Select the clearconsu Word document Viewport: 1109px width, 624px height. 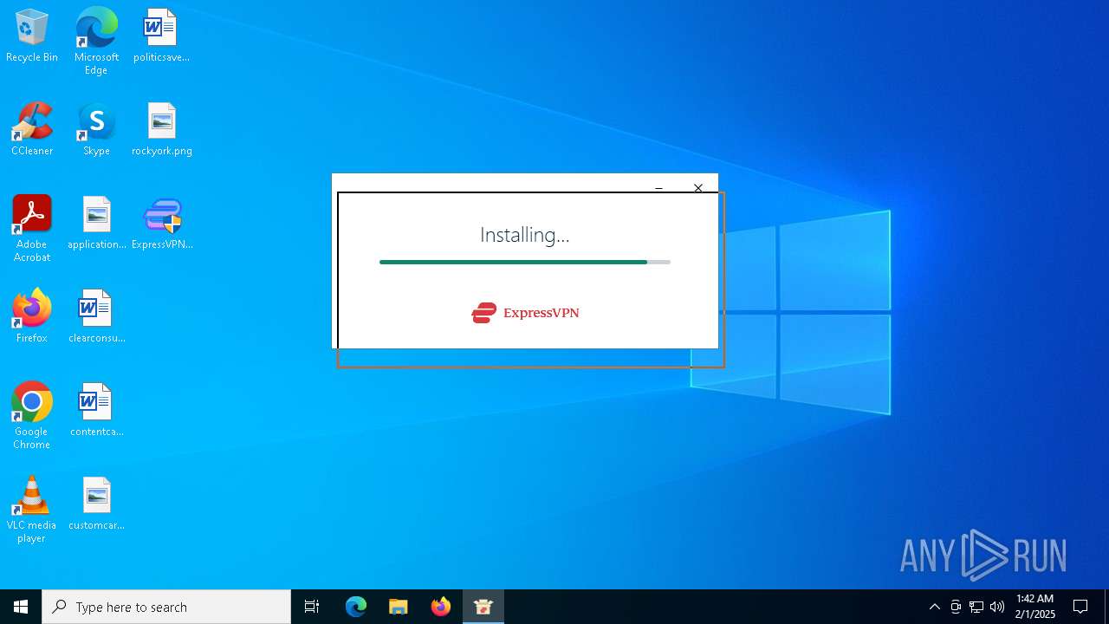[96, 316]
